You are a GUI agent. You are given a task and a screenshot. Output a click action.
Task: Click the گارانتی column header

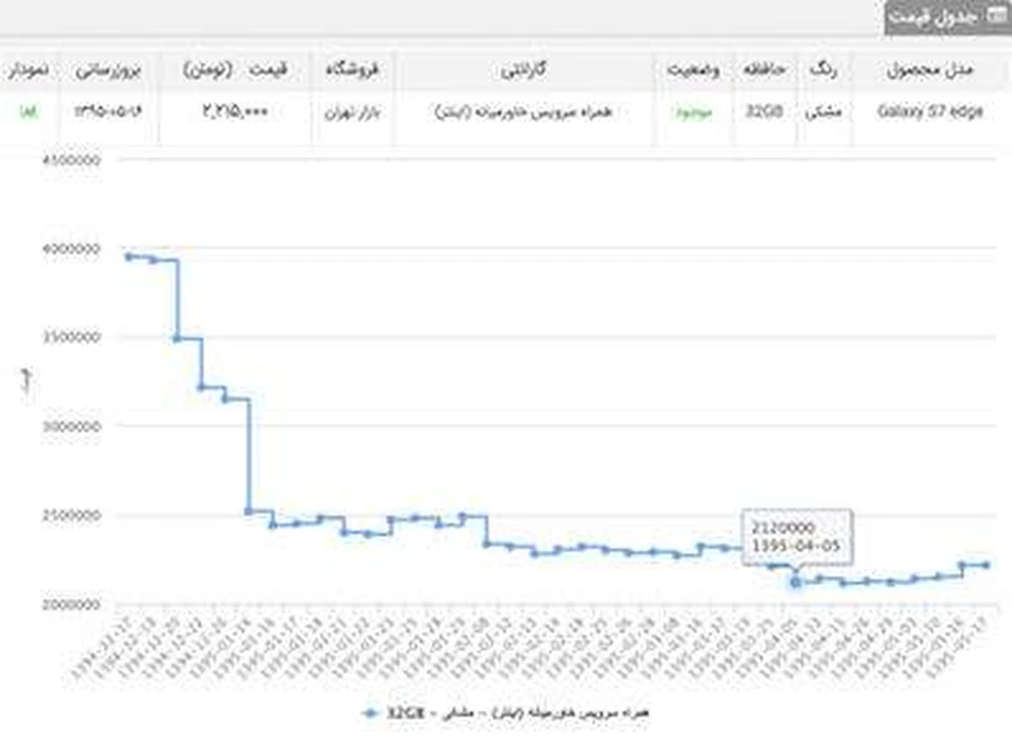click(524, 70)
